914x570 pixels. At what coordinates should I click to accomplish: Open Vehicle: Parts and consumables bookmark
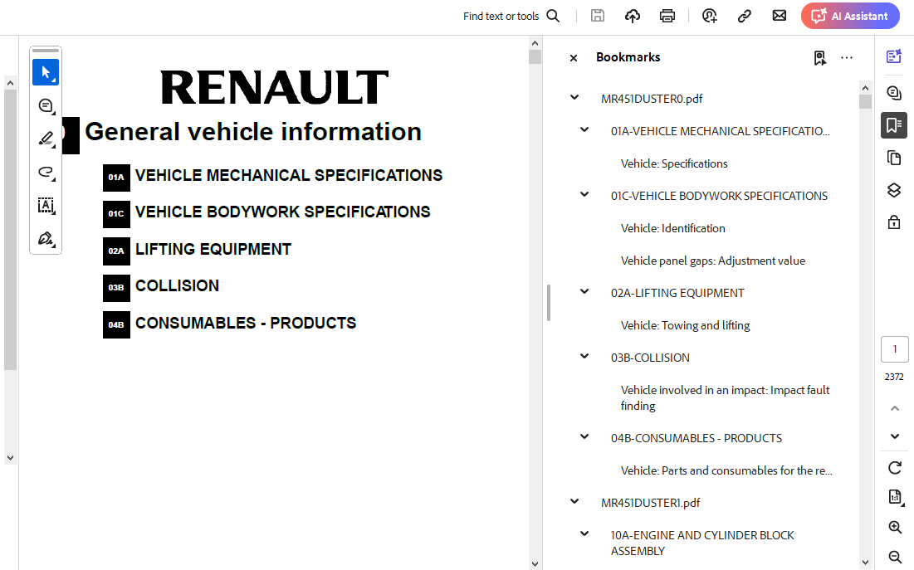[x=727, y=470]
